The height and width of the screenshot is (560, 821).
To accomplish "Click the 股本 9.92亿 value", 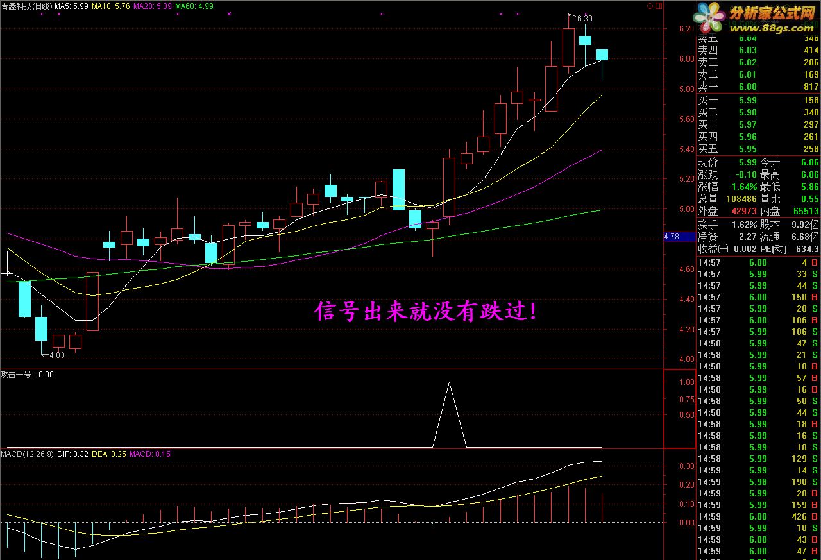I will coord(804,225).
